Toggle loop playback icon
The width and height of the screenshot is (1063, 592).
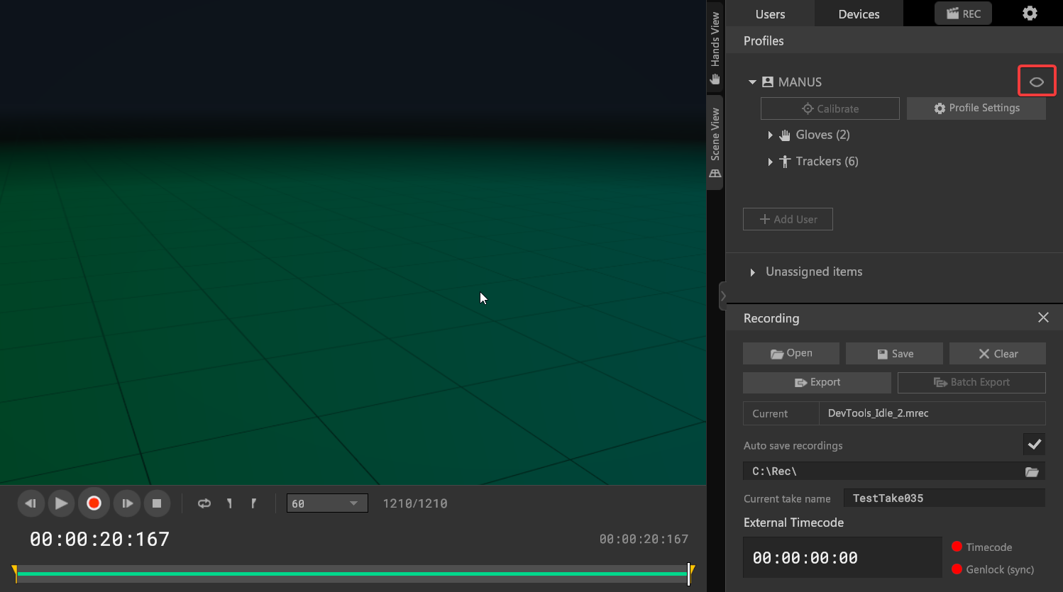tap(204, 503)
